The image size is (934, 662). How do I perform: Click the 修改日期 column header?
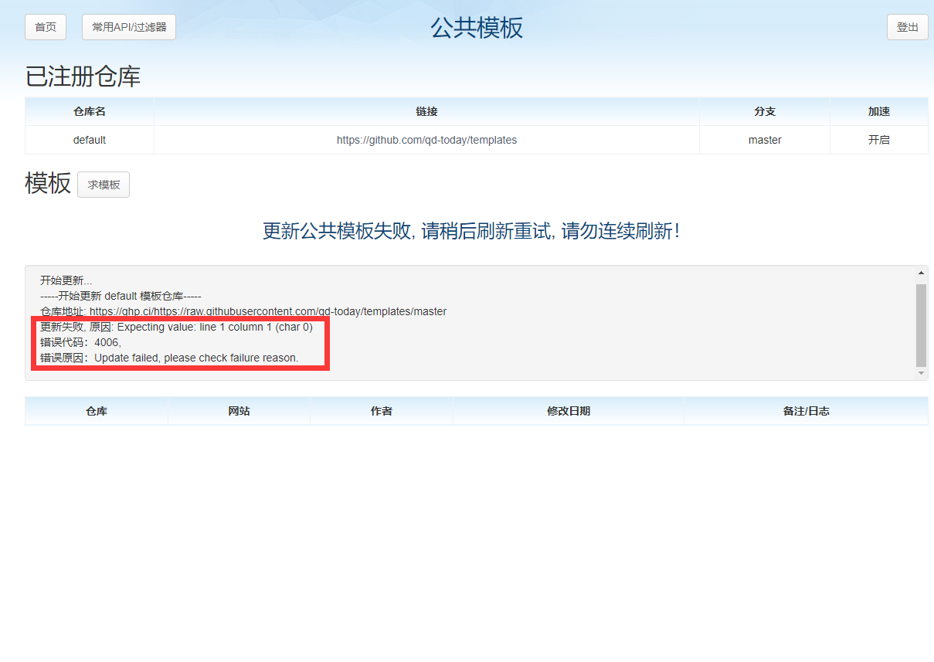[x=569, y=411]
